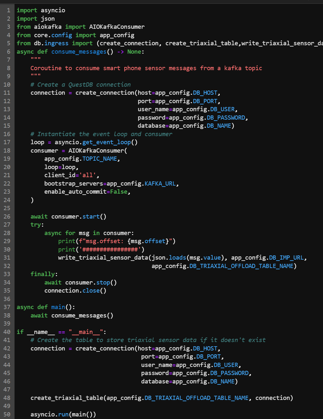
Task: Click the 'main' function definition name on line 37
Action: tap(58, 307)
